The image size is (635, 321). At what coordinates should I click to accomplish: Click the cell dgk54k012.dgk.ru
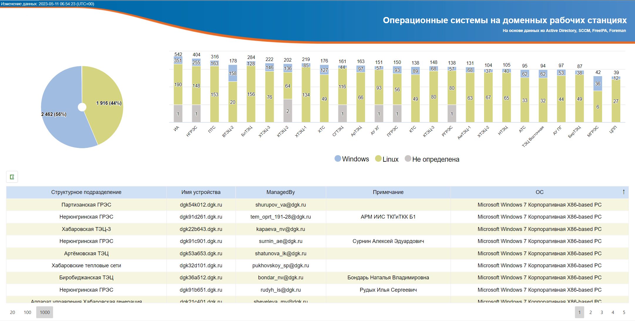point(201,205)
